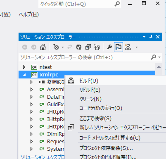This screenshot has height=159, width=166.
Task: Click the Show All Files icon
Action: pos(97,47)
